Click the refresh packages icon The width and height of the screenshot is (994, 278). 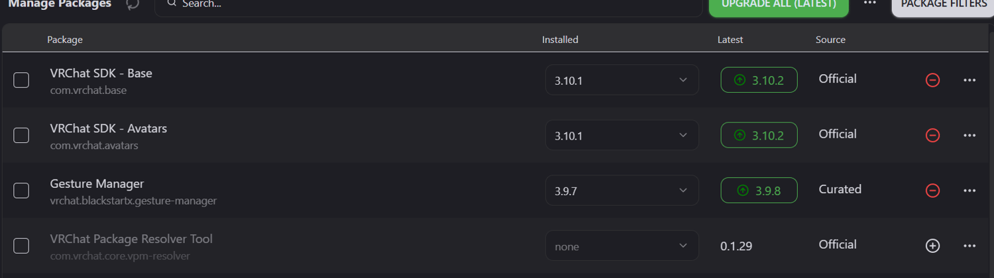133,4
